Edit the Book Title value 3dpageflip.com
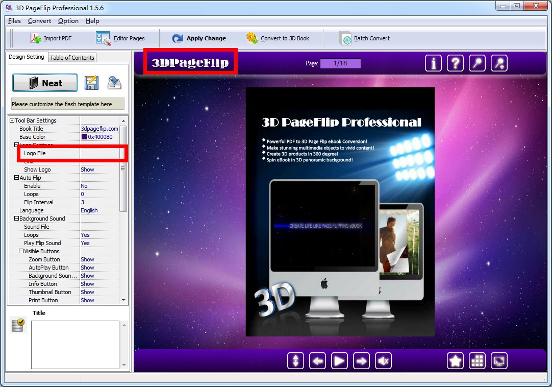The width and height of the screenshot is (552, 387). click(99, 129)
